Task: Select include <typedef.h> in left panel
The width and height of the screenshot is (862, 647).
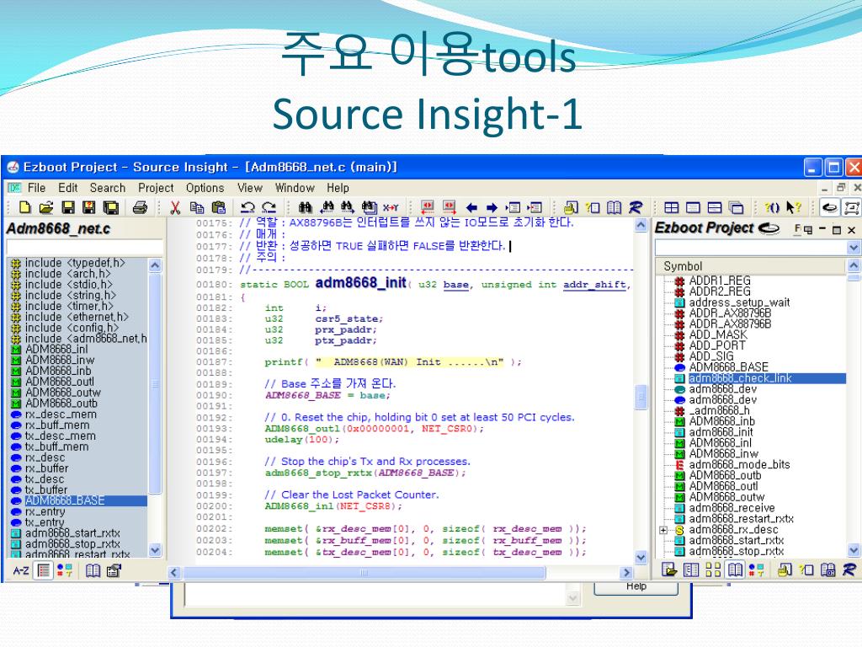Action: pos(75,263)
